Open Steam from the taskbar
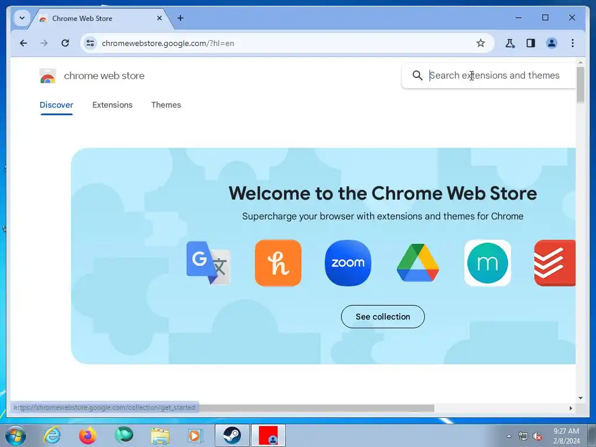The height and width of the screenshot is (447, 596). (232, 435)
